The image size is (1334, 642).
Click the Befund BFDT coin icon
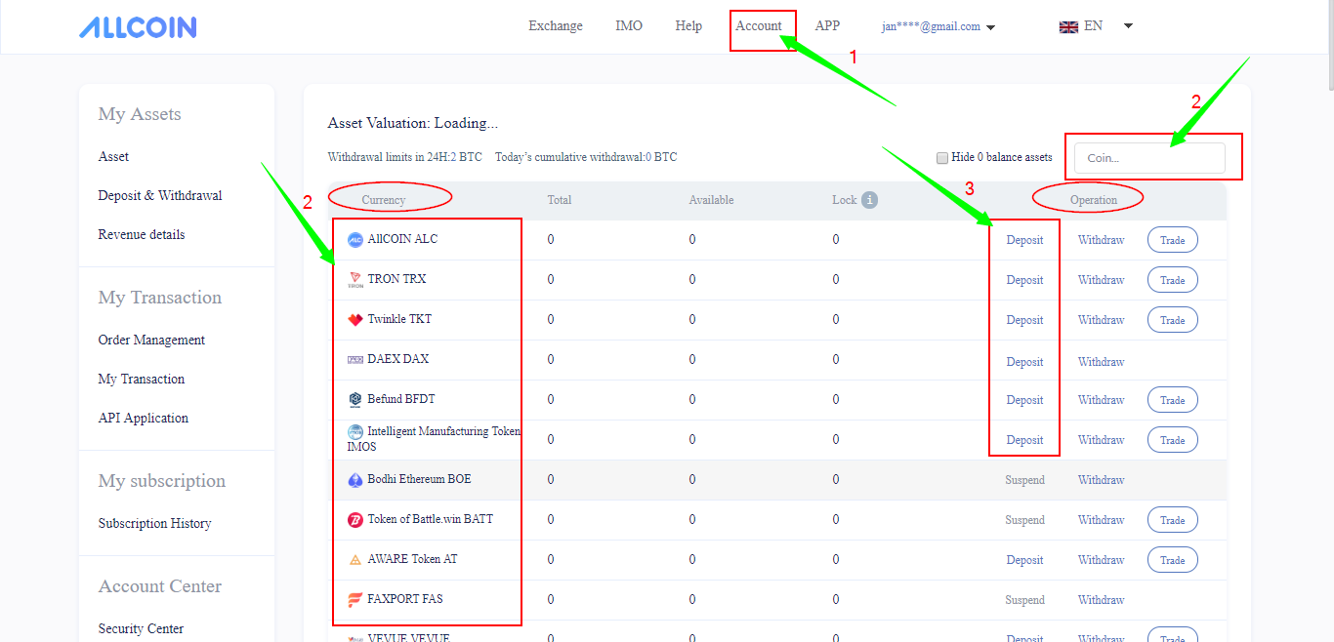point(355,400)
